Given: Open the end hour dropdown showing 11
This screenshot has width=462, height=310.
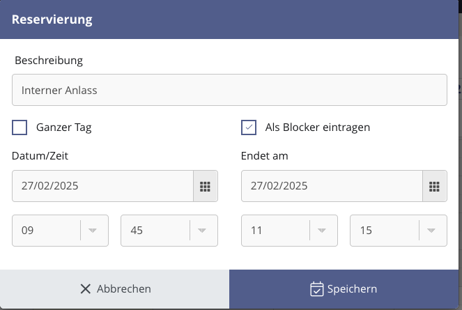Looking at the screenshot, I should tap(289, 231).
